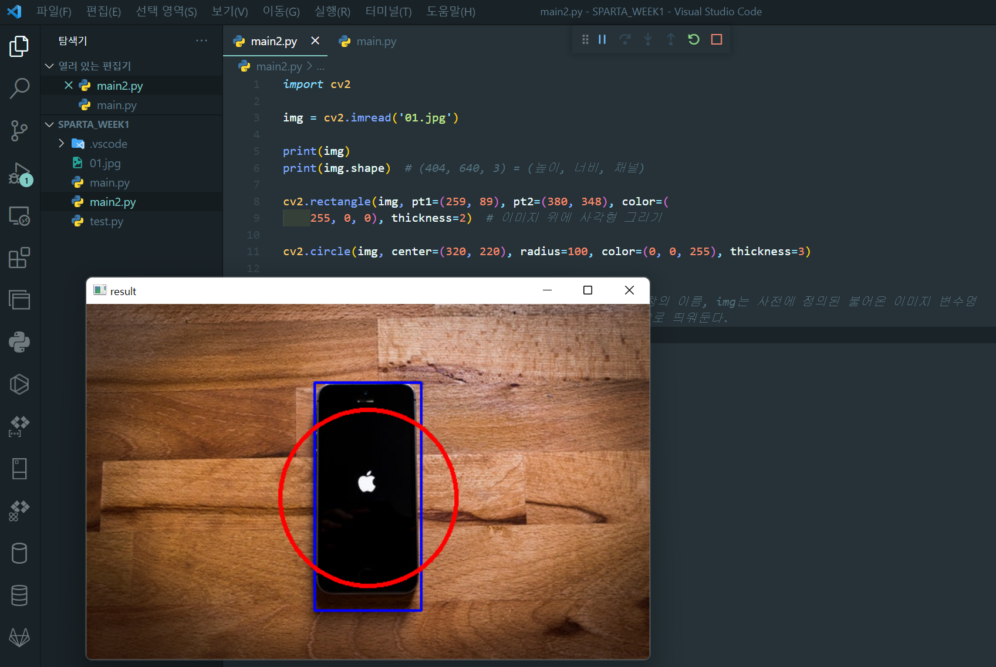
Task: Open the Source Control view
Action: click(x=19, y=131)
